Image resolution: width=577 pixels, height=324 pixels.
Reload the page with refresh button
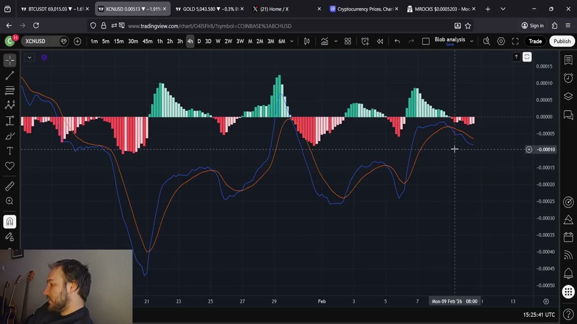click(36, 26)
